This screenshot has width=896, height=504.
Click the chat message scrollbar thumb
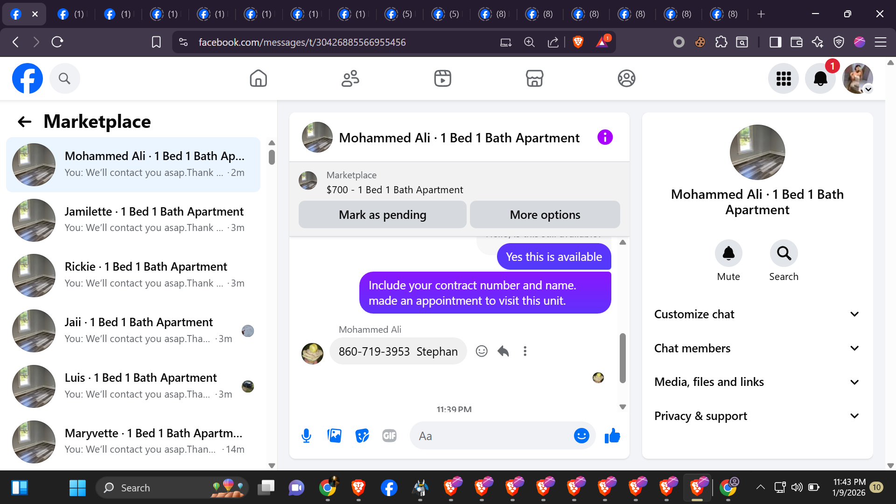point(623,358)
